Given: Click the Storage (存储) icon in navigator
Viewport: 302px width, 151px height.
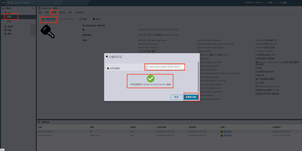Looking at the screenshot, I should (5, 30).
